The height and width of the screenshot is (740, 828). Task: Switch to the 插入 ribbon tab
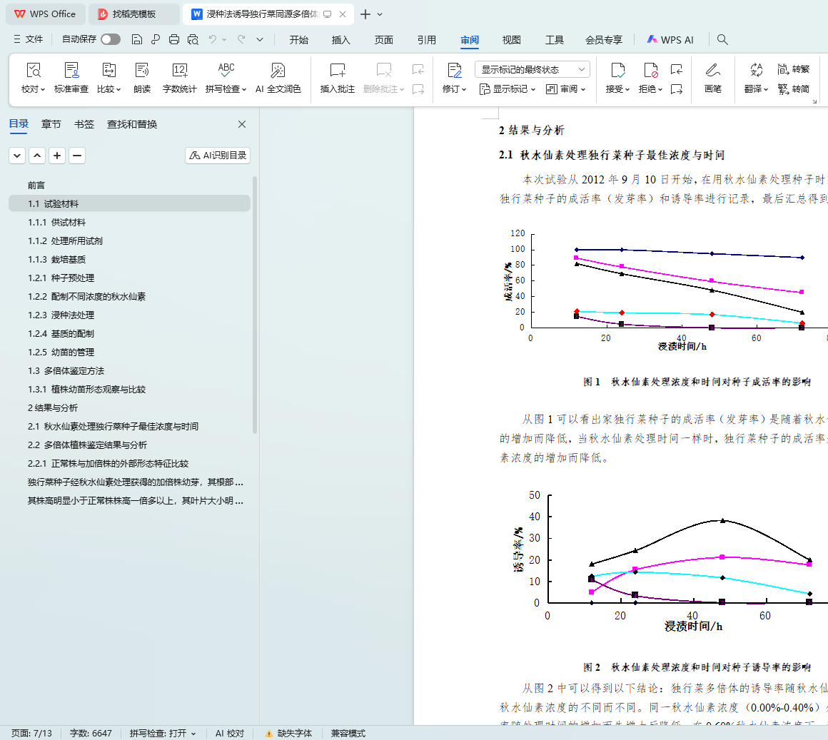click(341, 40)
